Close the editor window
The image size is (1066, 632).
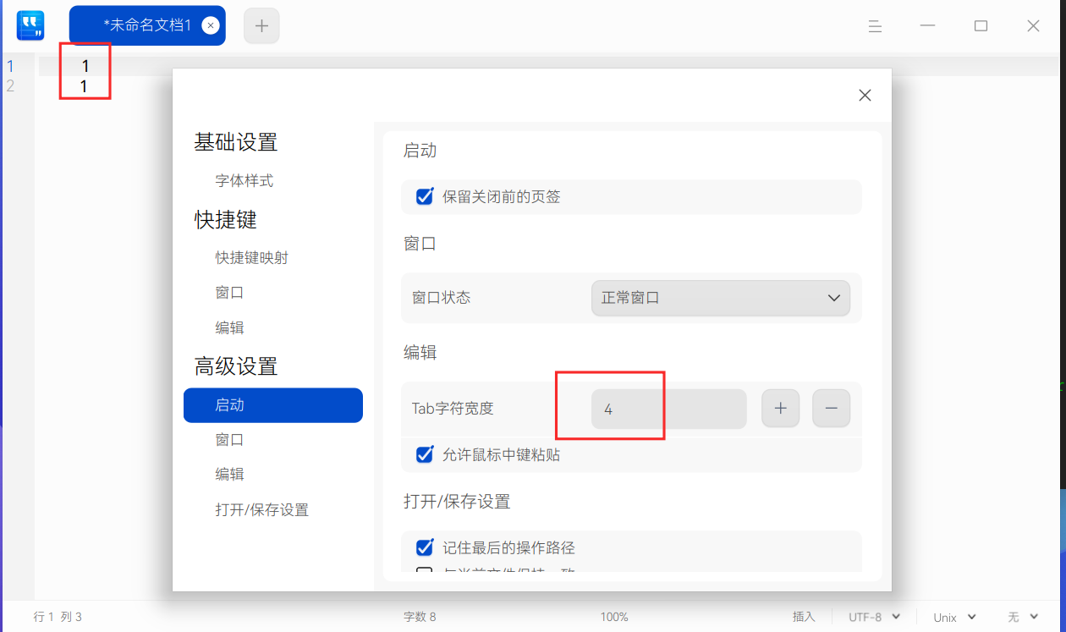coord(1033,26)
